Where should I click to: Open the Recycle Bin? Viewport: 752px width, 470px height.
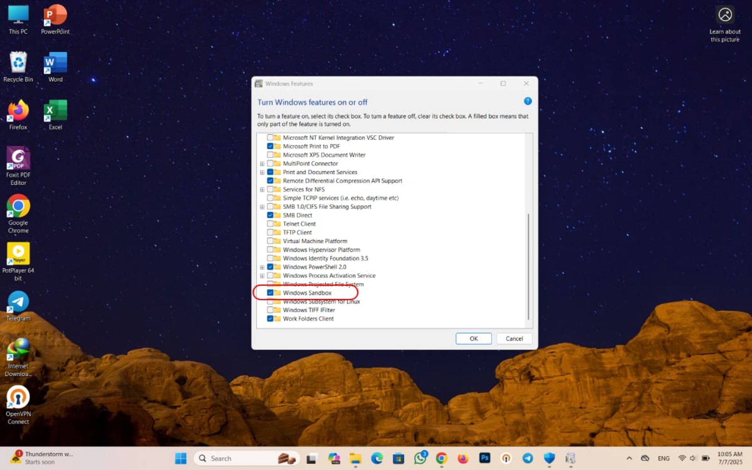pos(18,63)
